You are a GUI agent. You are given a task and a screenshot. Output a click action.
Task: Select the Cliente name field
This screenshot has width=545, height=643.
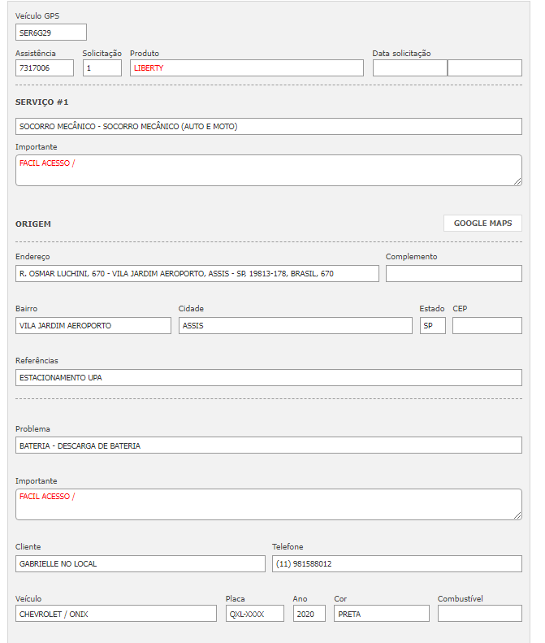pyautogui.click(x=140, y=564)
